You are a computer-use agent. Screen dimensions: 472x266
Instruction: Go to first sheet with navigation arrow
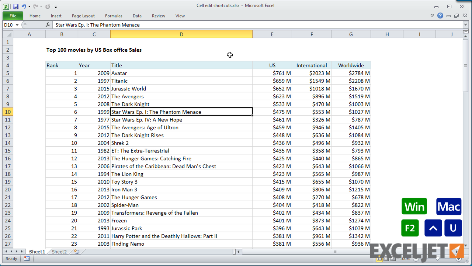[x=6, y=252]
